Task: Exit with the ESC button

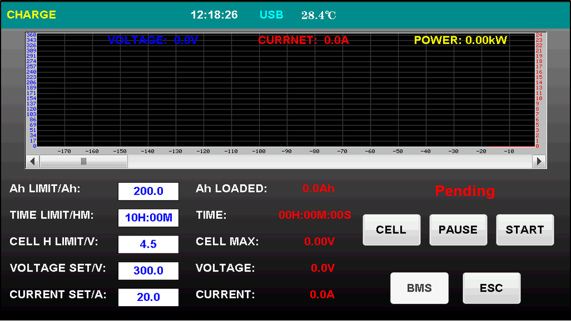Action: (491, 288)
